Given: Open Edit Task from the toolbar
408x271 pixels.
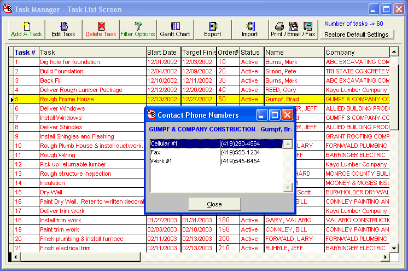Looking at the screenshot, I should [63, 30].
